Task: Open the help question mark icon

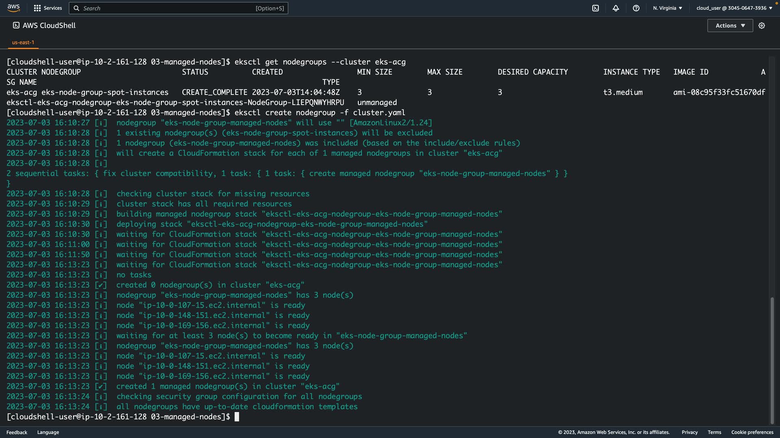Action: click(636, 8)
